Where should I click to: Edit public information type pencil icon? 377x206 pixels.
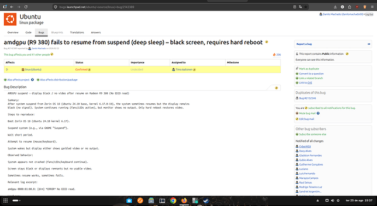coord(347,54)
